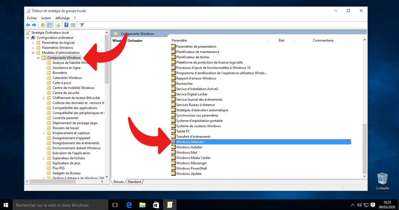Click the up one level folder icon

pyautogui.click(x=43, y=25)
